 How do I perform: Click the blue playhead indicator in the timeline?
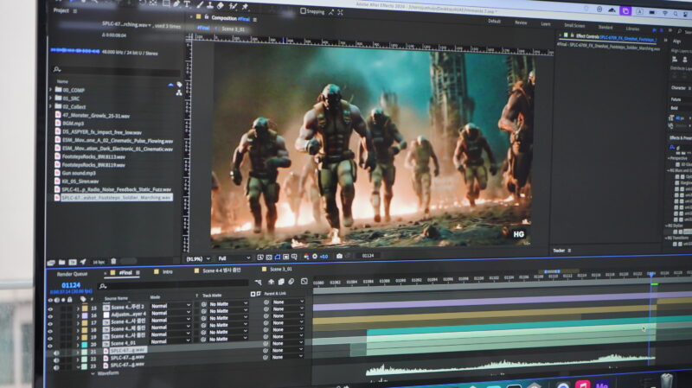[652, 275]
